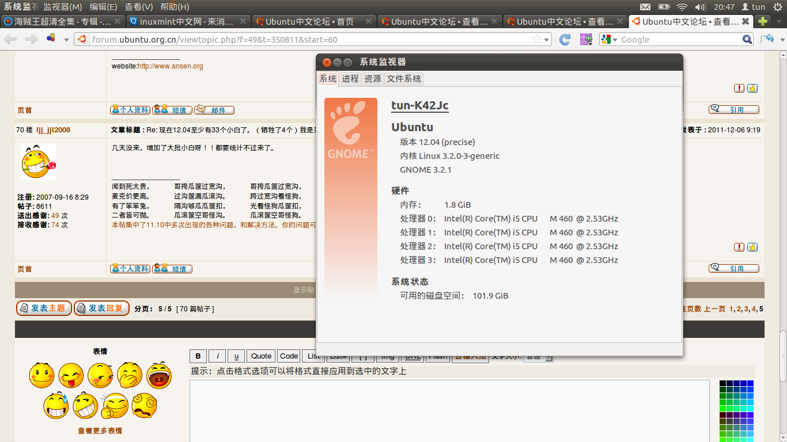Click the magnifier icon in the search box
Image resolution: width=787 pixels, height=442 pixels.
(747, 39)
